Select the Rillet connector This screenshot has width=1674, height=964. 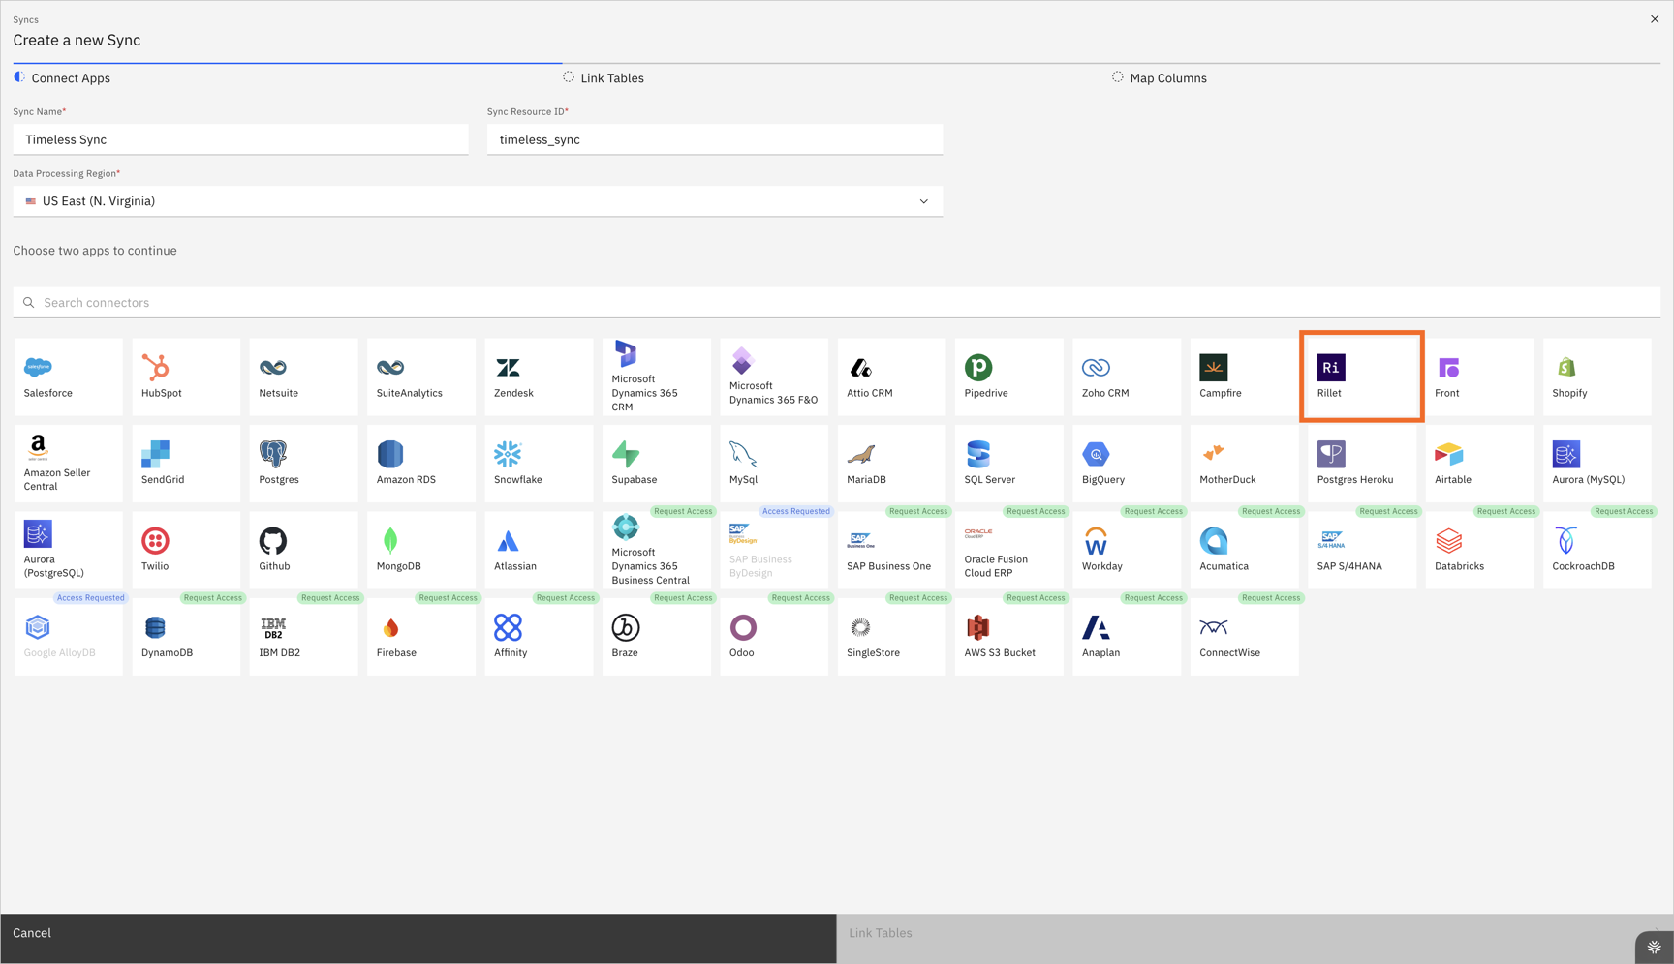tap(1361, 377)
